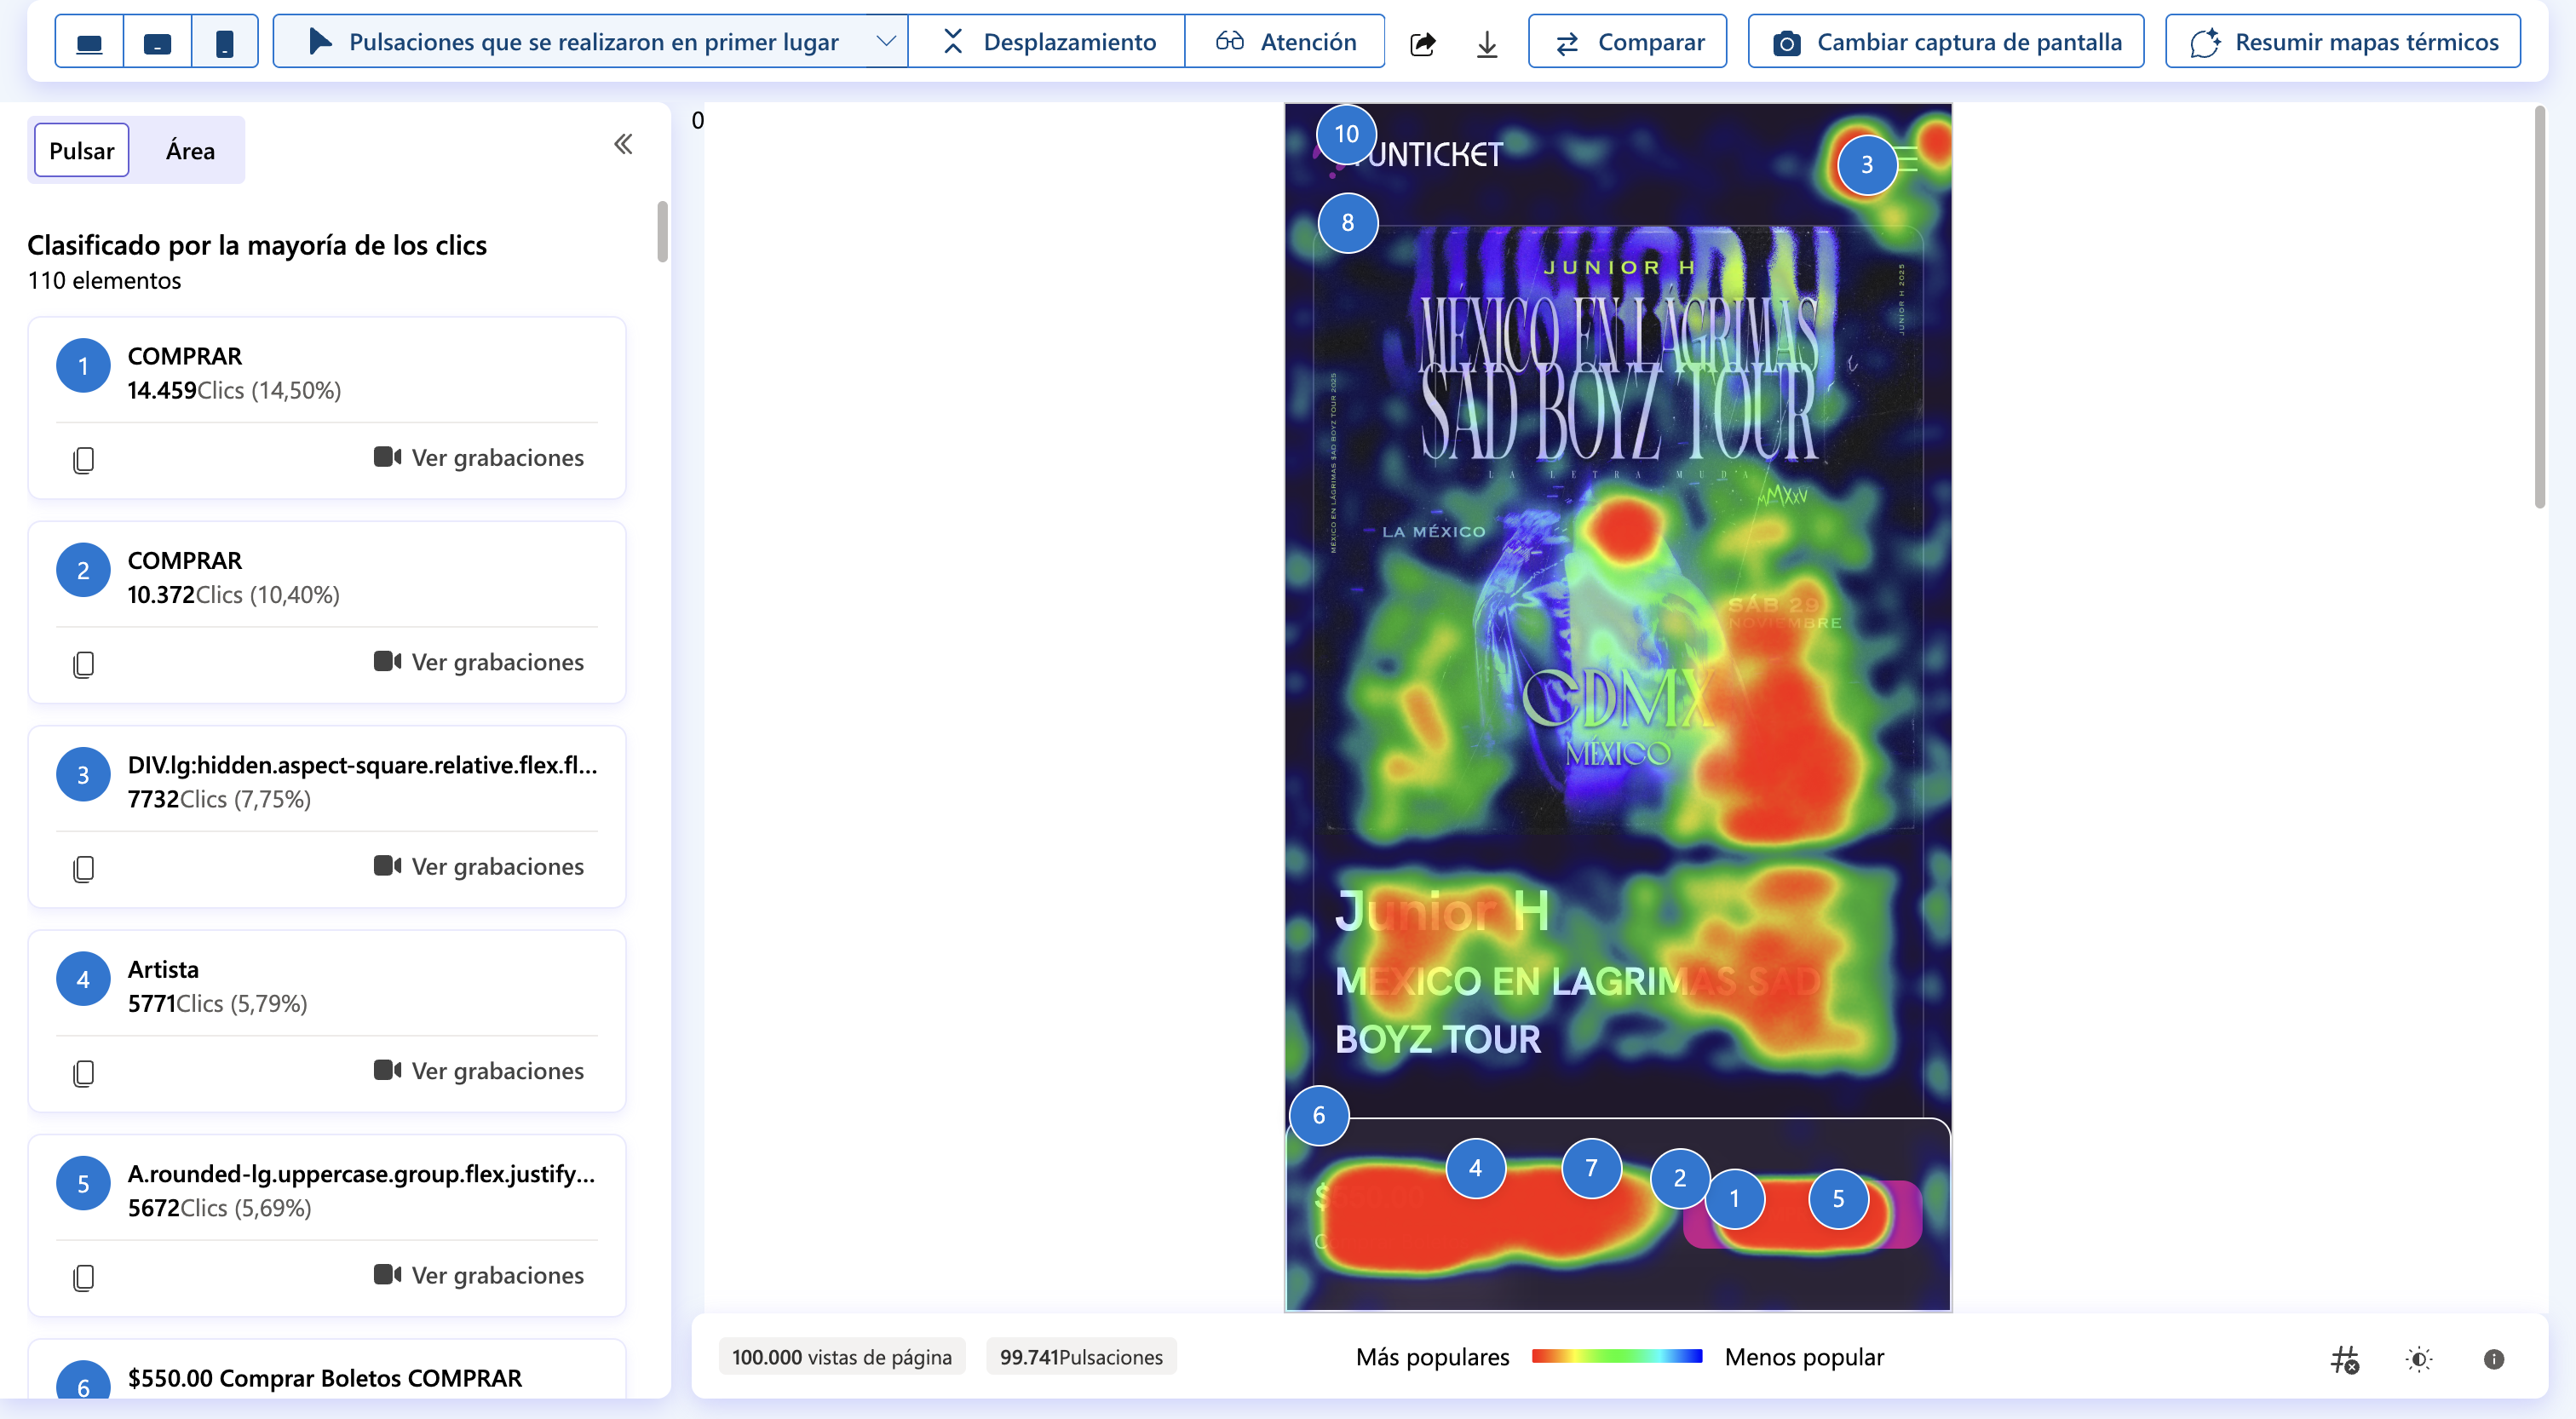Select the Pulsar tab

click(x=80, y=150)
